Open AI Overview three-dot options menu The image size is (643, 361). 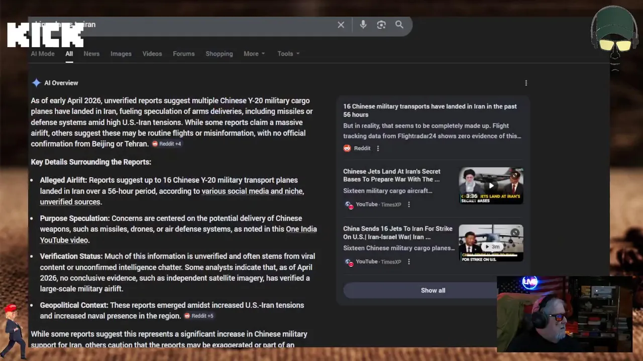(526, 83)
